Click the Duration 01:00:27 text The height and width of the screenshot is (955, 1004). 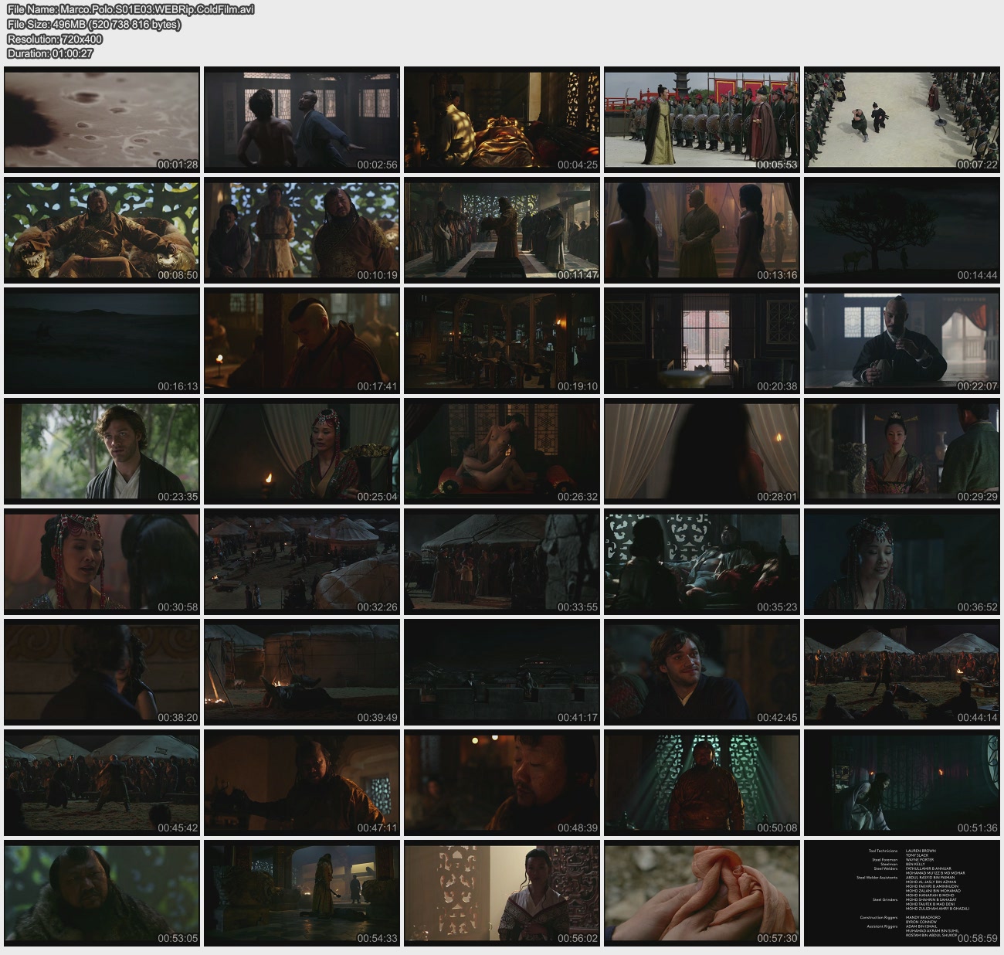click(x=49, y=53)
